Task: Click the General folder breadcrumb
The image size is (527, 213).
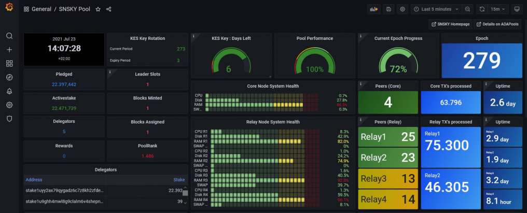Action: pyautogui.click(x=41, y=9)
